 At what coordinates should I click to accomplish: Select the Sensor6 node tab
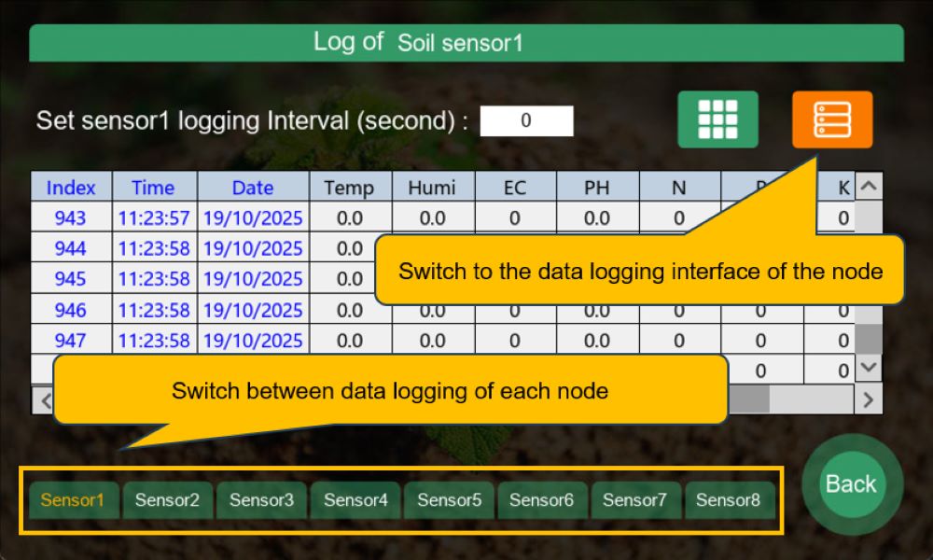pyautogui.click(x=542, y=500)
